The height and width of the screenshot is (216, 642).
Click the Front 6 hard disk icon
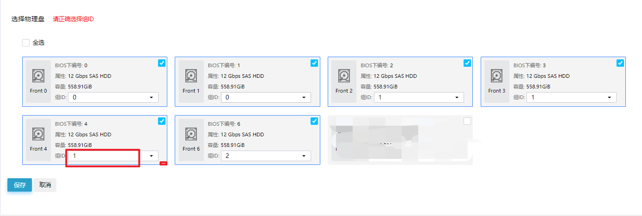191,134
